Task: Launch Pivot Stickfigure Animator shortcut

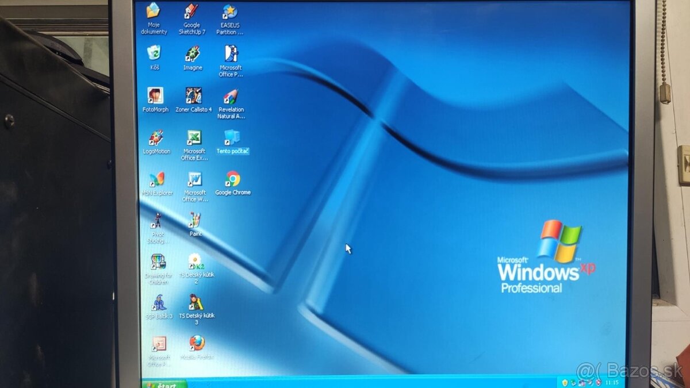Action: [x=157, y=220]
